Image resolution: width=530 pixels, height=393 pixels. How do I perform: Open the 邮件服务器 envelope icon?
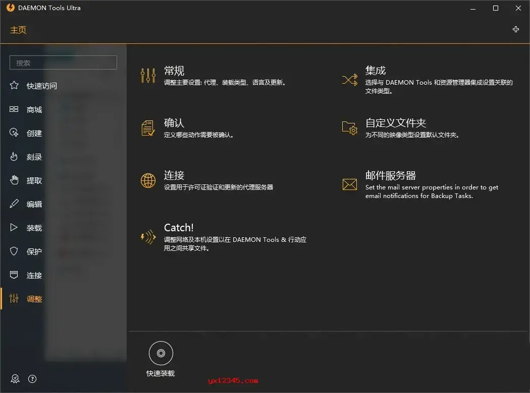point(349,184)
